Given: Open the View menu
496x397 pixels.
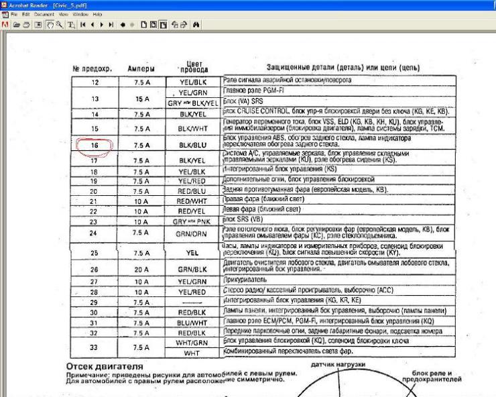Looking at the screenshot, I should coord(63,15).
